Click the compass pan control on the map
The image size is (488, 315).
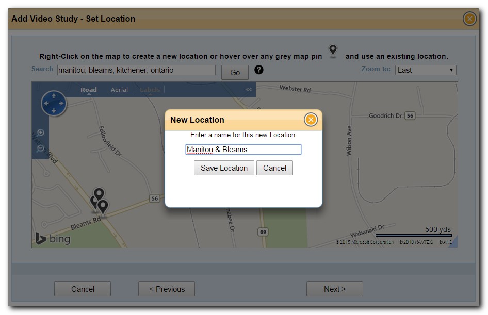(54, 103)
